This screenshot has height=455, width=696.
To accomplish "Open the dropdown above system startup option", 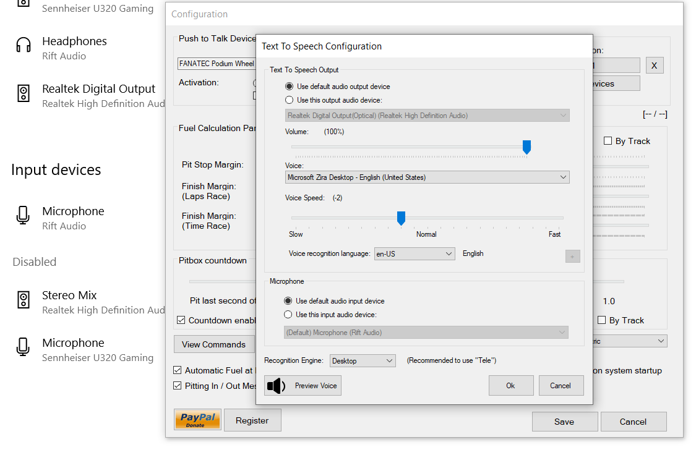I will [x=630, y=341].
